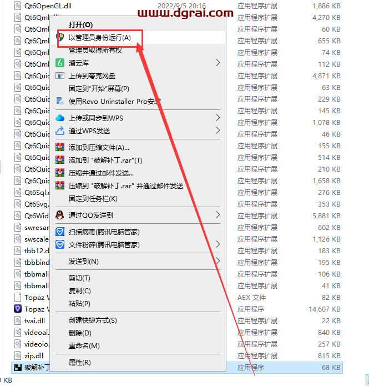
Task: Click the Revo Uninstaller Pro icon
Action: tap(60, 101)
